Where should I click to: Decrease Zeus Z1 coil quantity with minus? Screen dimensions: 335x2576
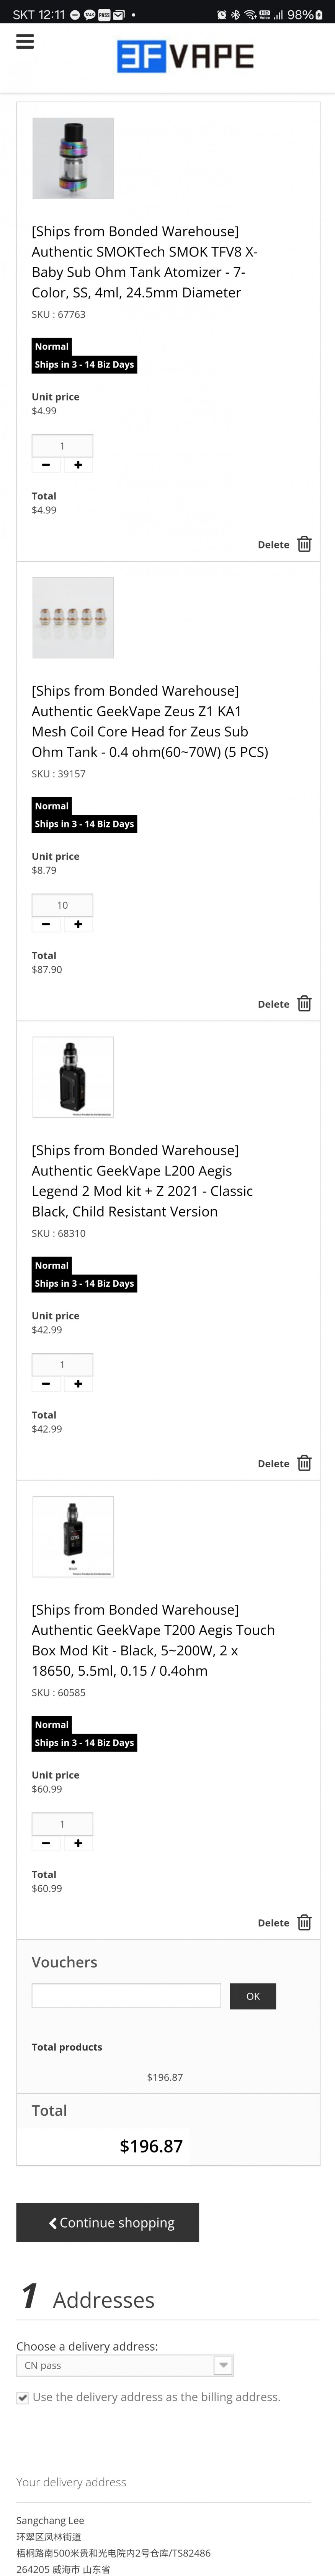tap(46, 924)
